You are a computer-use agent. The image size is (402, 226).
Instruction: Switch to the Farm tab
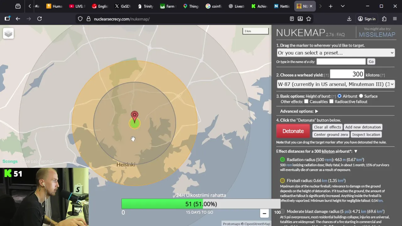click(x=168, y=6)
